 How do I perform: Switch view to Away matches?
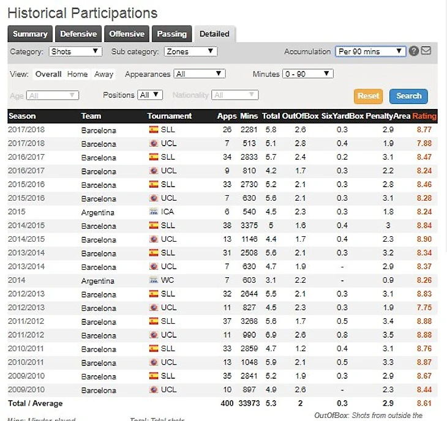click(103, 74)
